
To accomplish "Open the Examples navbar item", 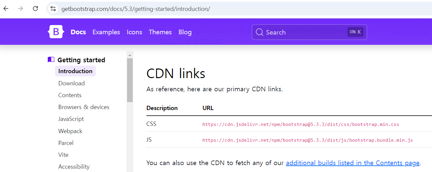I will pos(106,32).
